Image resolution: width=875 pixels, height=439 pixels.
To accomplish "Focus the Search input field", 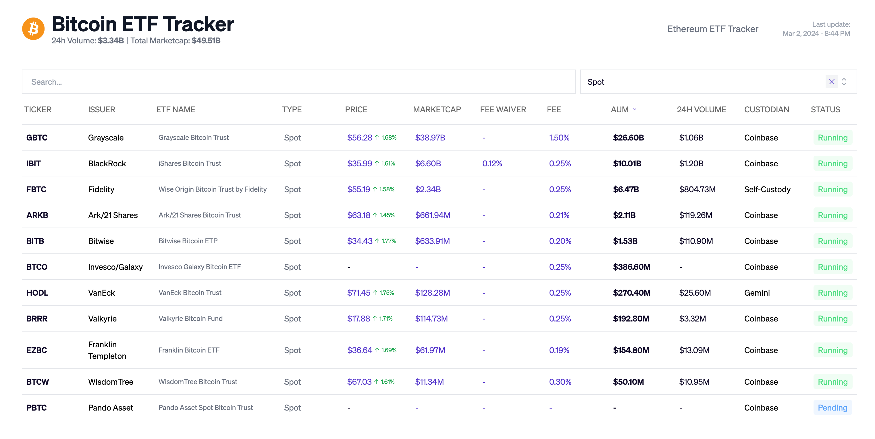I will click(x=298, y=82).
